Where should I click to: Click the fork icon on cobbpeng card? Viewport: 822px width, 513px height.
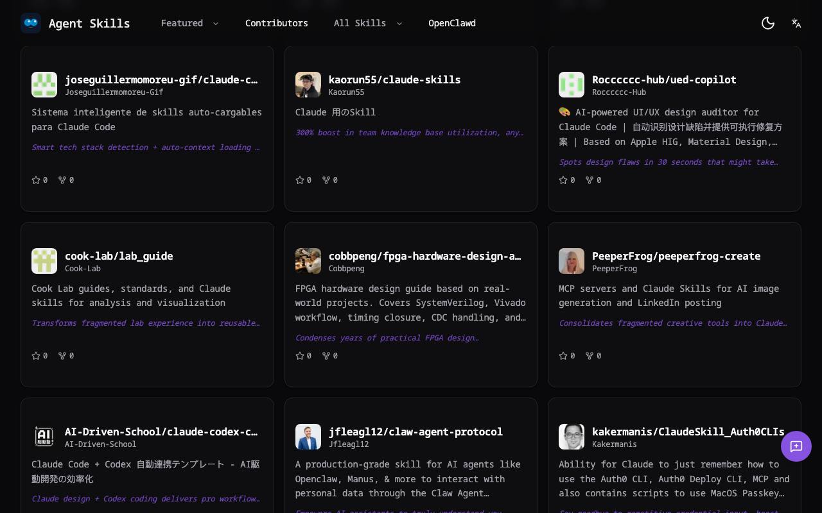click(326, 356)
